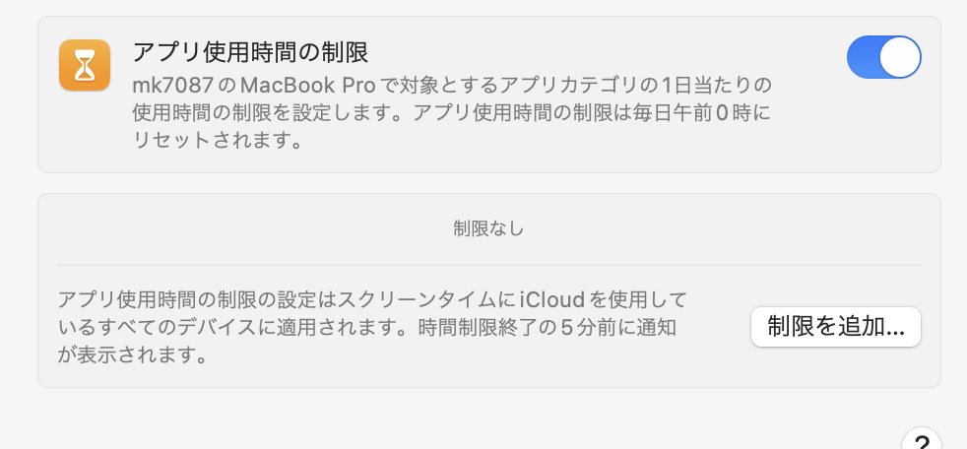Viewport: 967px width, 449px height.
Task: Click the hourglass icon beside the App Limits title
Action: click(x=85, y=65)
